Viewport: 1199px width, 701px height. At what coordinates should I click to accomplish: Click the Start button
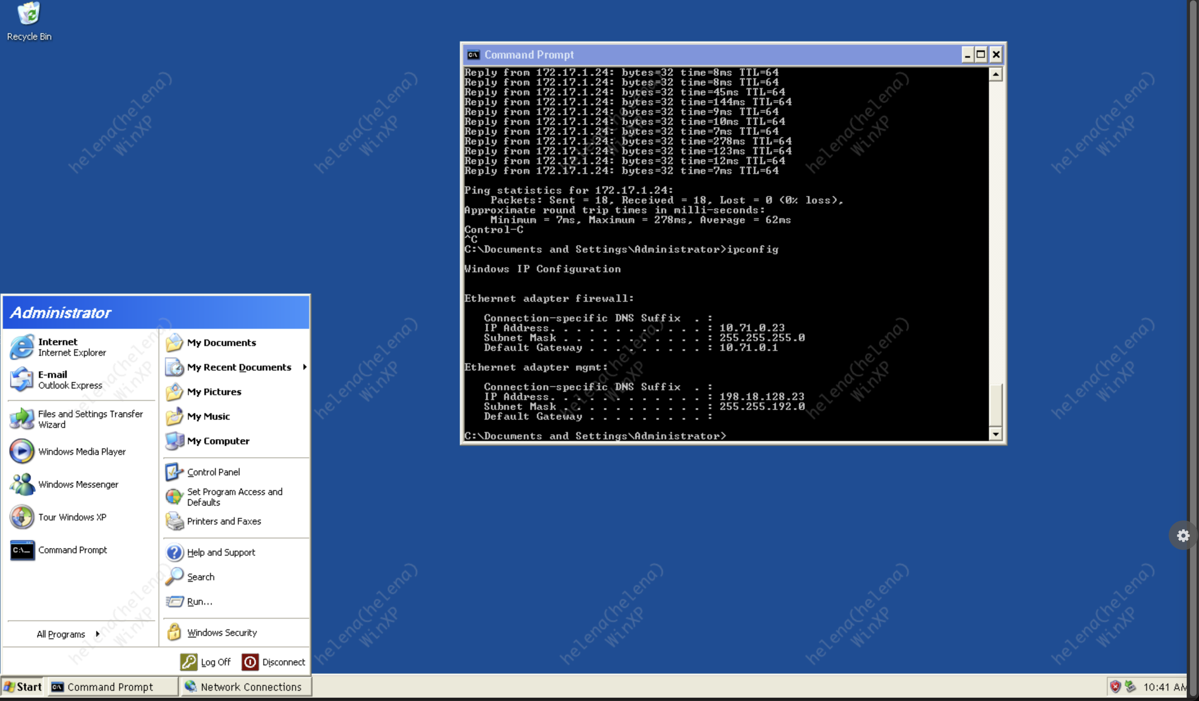click(23, 687)
